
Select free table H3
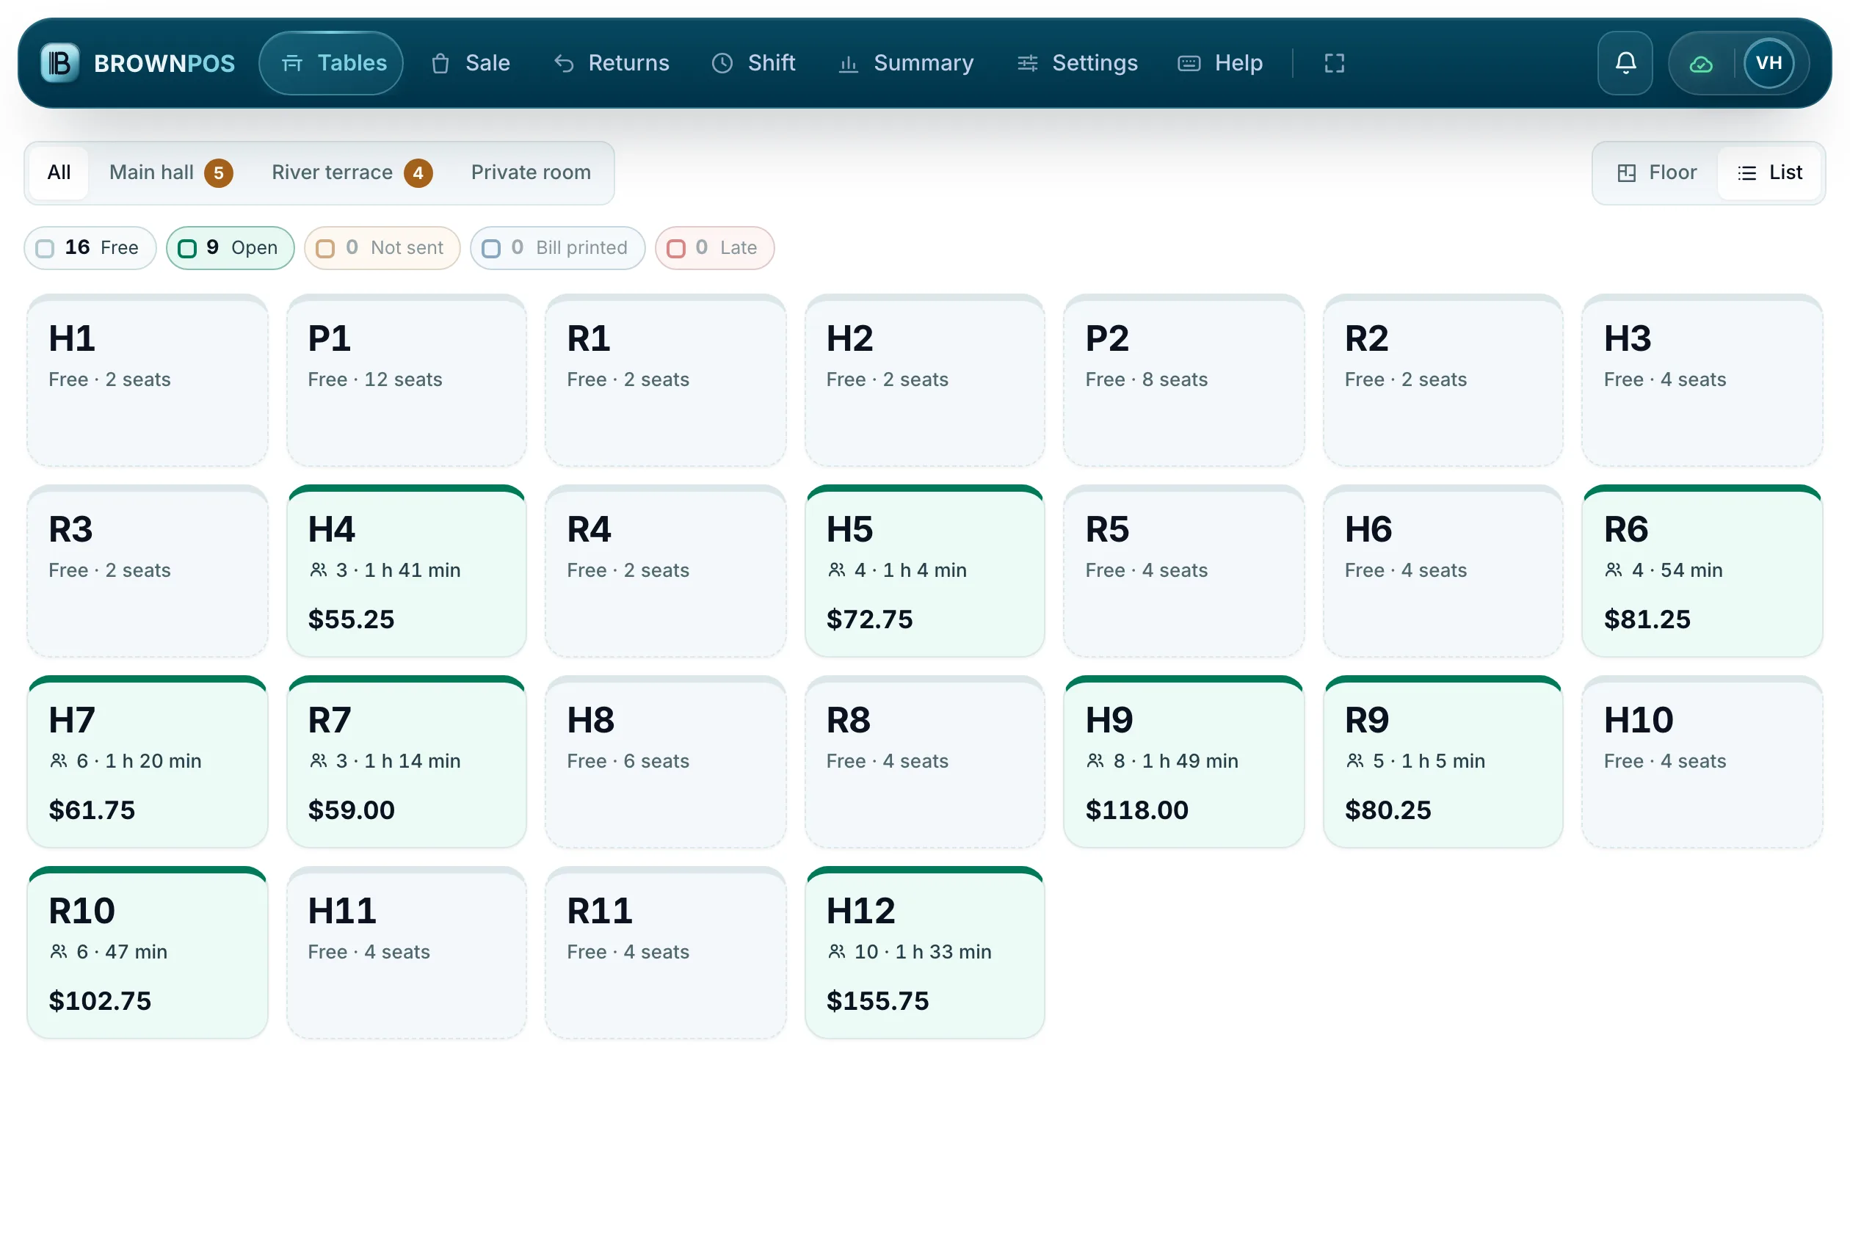point(1702,381)
